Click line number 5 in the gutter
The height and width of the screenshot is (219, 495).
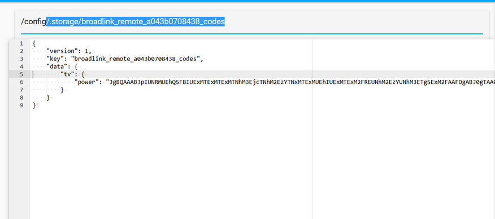[21, 74]
